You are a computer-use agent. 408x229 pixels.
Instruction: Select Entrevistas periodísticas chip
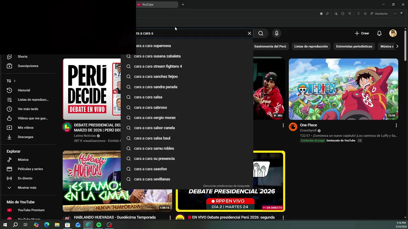[354, 46]
